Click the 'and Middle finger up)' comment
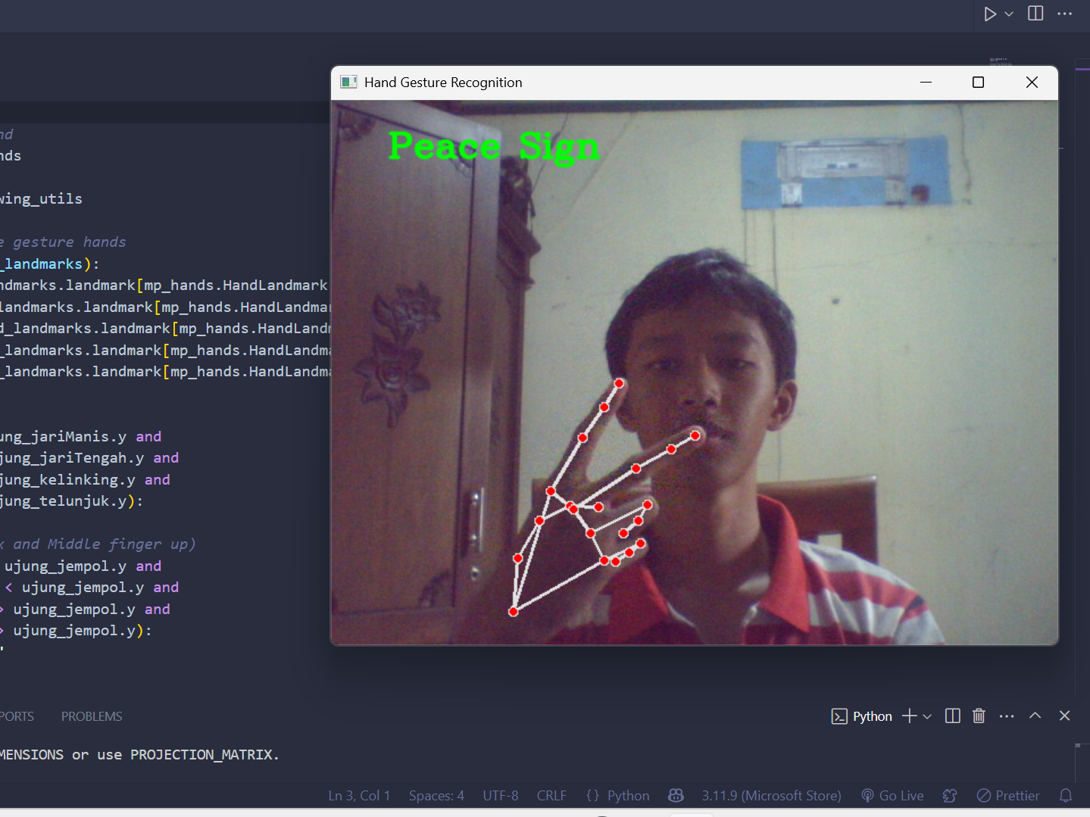Screen dimensions: 1090x817 98,544
